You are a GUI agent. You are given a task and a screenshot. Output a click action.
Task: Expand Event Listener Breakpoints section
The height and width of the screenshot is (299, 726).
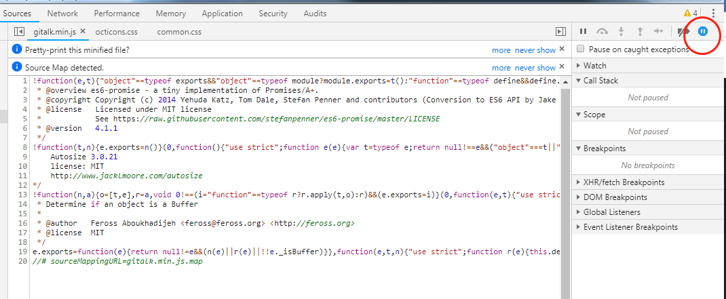(x=630, y=227)
